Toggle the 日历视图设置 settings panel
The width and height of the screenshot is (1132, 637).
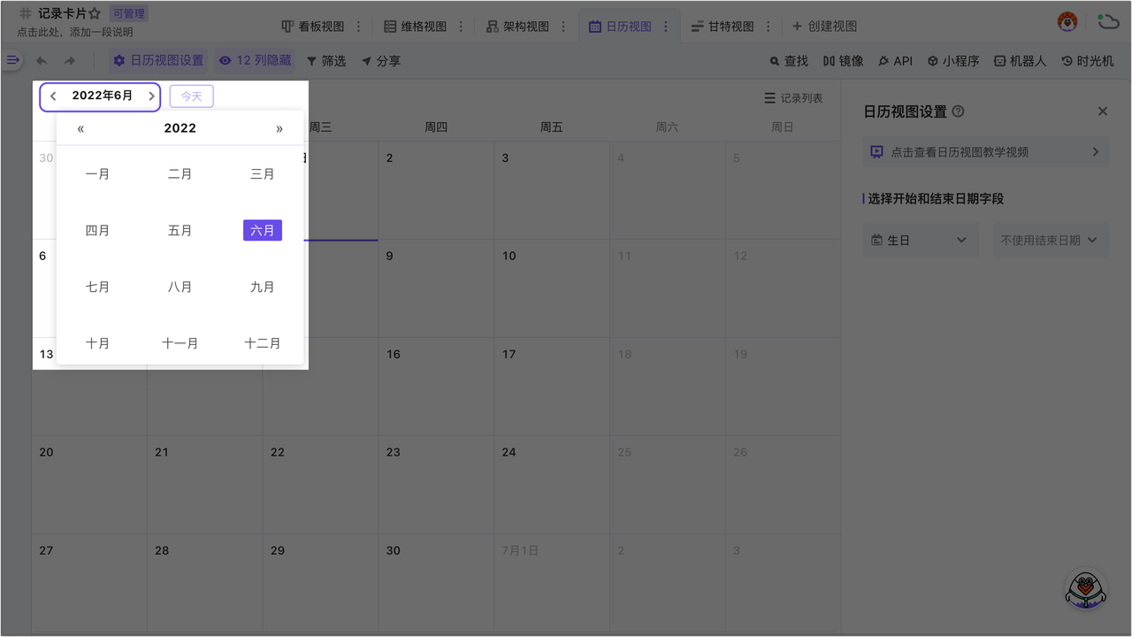click(x=158, y=60)
